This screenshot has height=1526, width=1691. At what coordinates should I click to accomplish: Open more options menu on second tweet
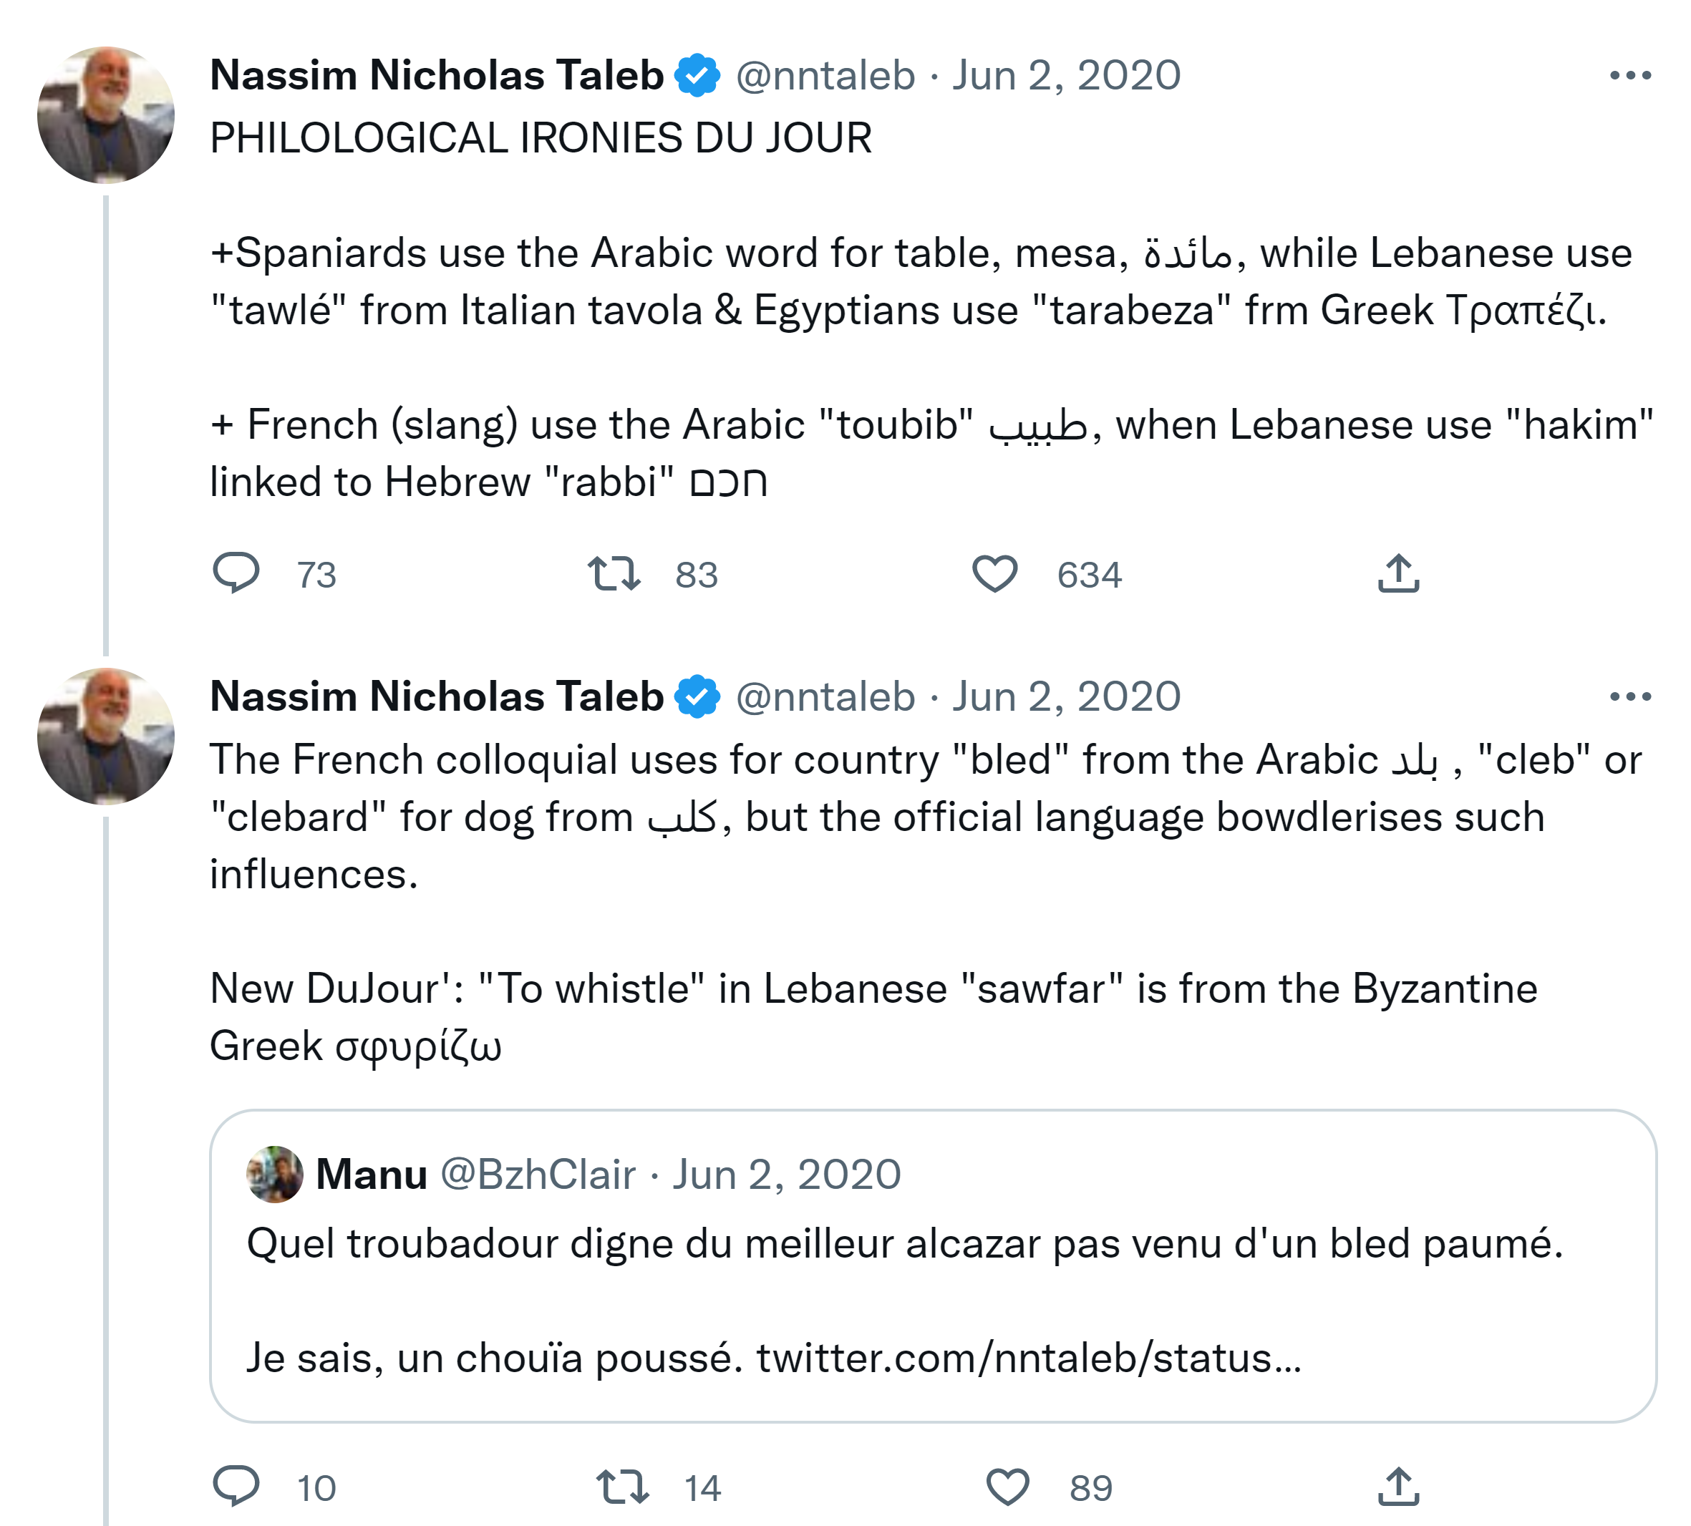pos(1629,696)
